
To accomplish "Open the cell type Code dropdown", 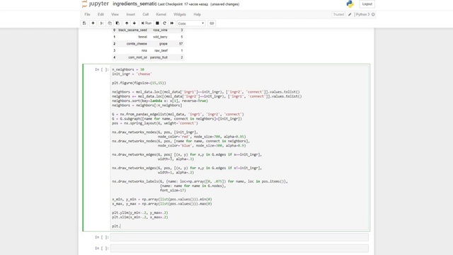I will (191, 23).
